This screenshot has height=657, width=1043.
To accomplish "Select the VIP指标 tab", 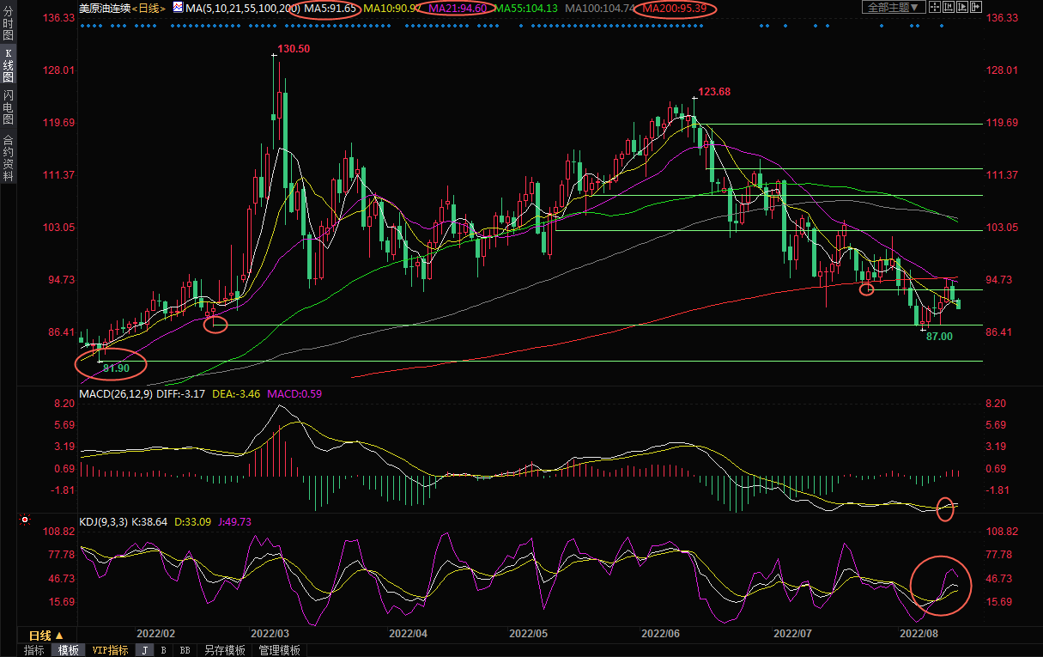I will 110,650.
